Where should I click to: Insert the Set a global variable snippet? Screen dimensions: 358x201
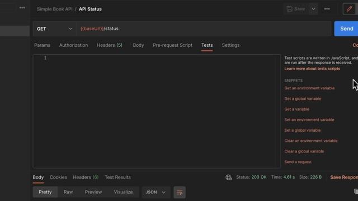pyautogui.click(x=302, y=130)
